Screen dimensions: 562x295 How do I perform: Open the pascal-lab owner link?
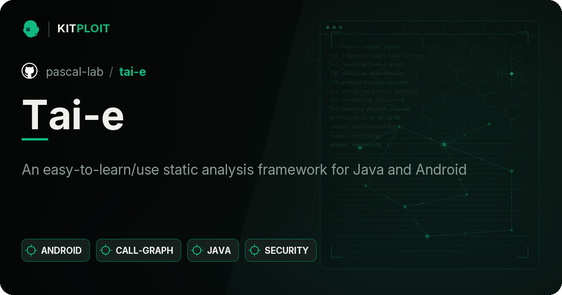[75, 72]
